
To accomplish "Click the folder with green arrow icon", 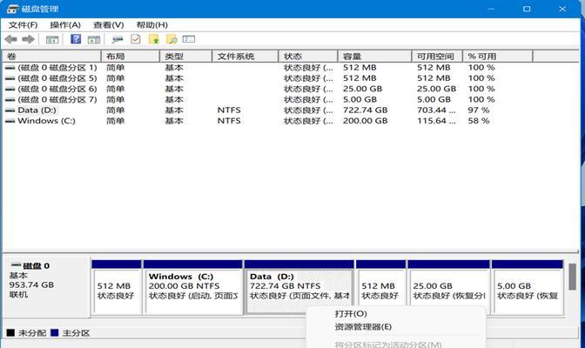I will click(x=154, y=39).
